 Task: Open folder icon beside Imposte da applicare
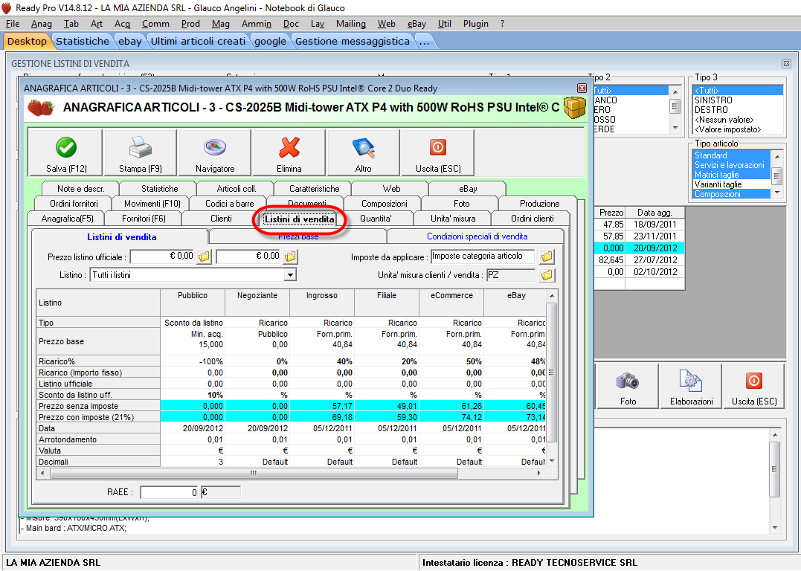pos(547,257)
